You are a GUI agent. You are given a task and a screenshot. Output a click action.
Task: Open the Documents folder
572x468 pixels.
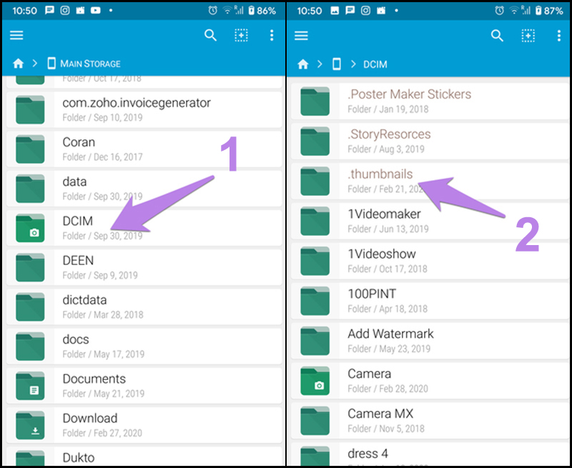(144, 385)
